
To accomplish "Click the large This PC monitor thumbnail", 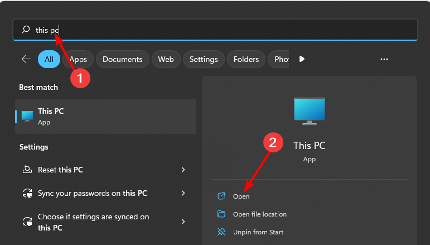I will click(x=310, y=111).
